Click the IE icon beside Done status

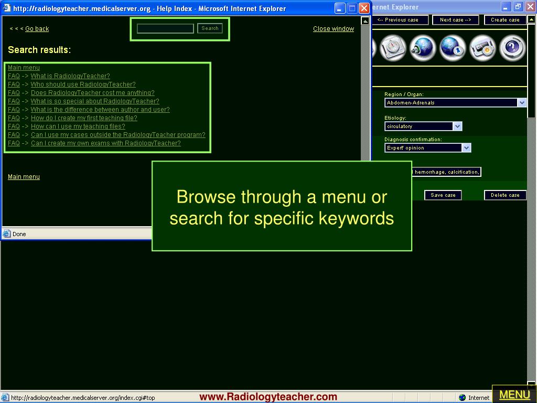tap(6, 234)
